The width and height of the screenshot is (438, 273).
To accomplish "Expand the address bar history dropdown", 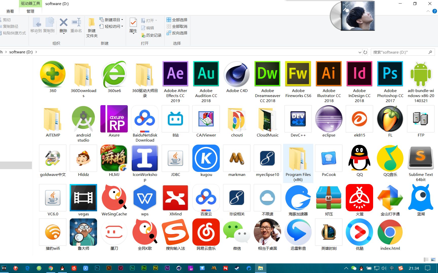I will [x=360, y=52].
